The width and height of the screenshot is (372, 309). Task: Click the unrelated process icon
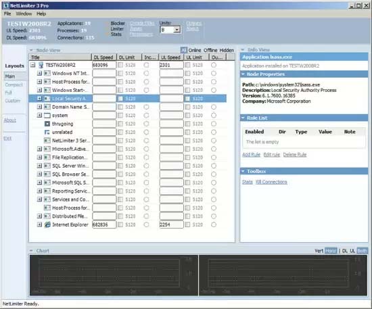[x=47, y=132]
